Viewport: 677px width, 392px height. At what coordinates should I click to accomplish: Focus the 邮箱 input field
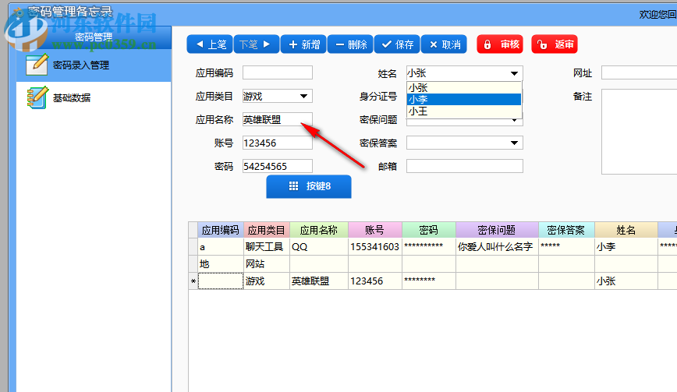tap(465, 166)
